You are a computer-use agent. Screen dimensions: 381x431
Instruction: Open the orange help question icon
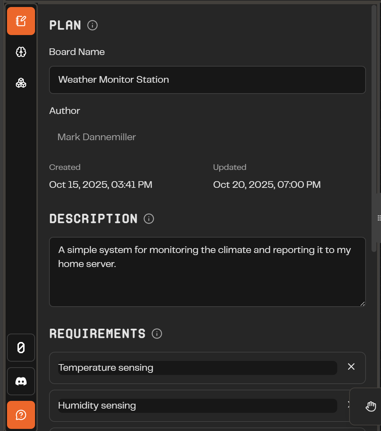21,415
